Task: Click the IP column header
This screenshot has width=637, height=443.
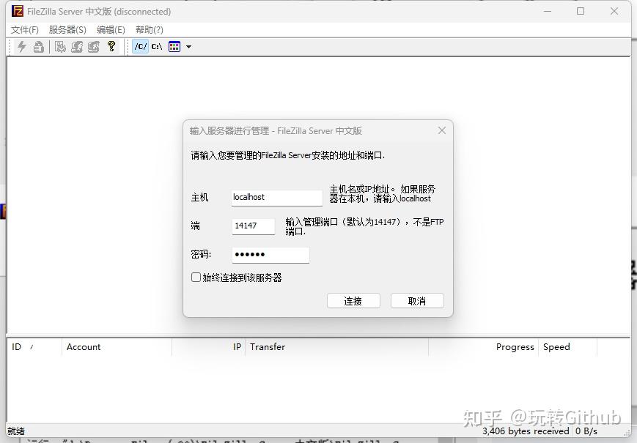Action: coord(208,347)
